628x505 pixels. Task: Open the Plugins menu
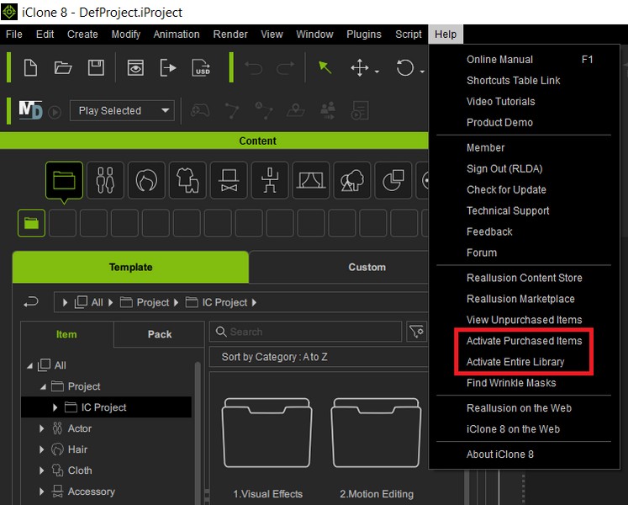pos(364,35)
